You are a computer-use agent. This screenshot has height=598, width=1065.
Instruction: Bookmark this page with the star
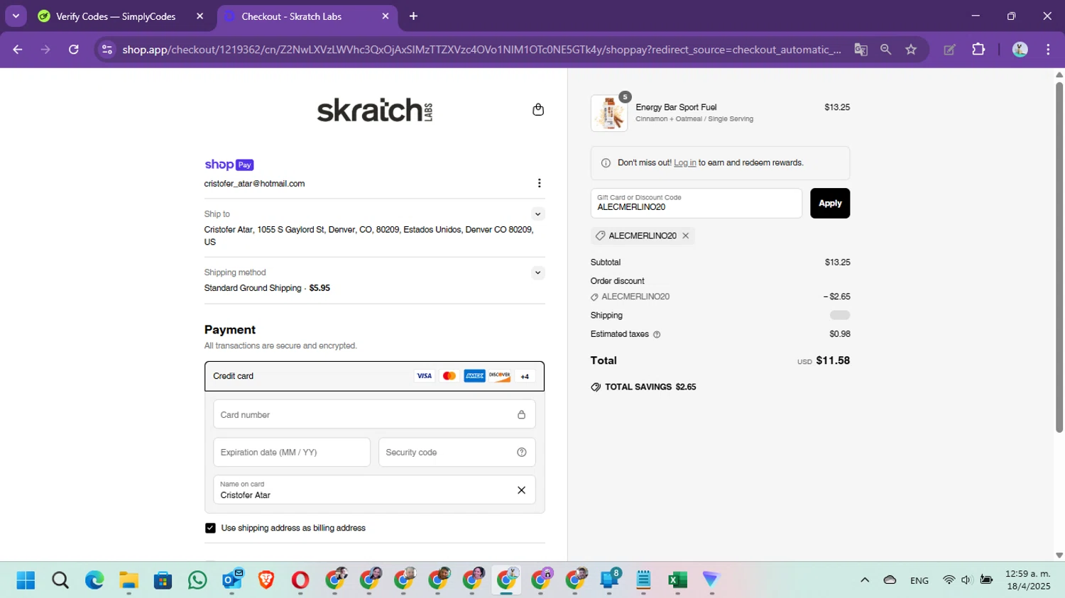click(x=911, y=50)
